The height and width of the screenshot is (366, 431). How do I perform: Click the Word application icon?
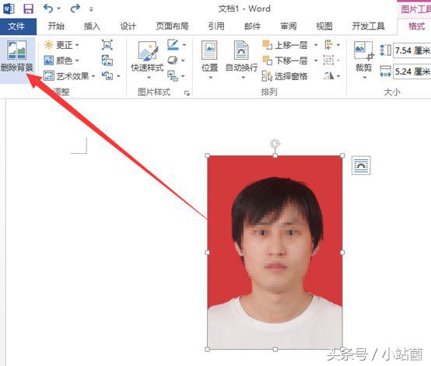point(9,9)
